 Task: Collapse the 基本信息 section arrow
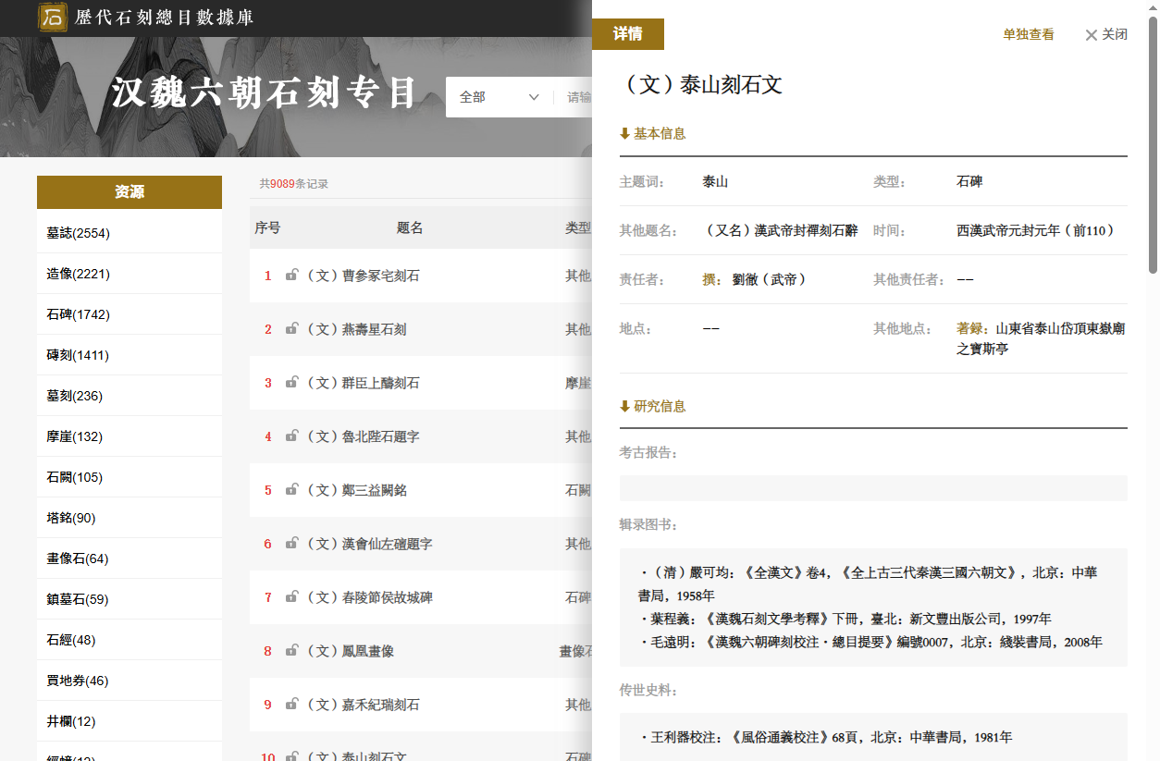point(624,134)
